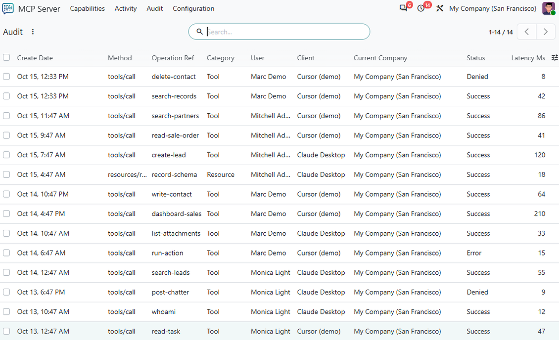This screenshot has width=559, height=340.
Task: Open the optional columns settings icon
Action: pos(555,58)
